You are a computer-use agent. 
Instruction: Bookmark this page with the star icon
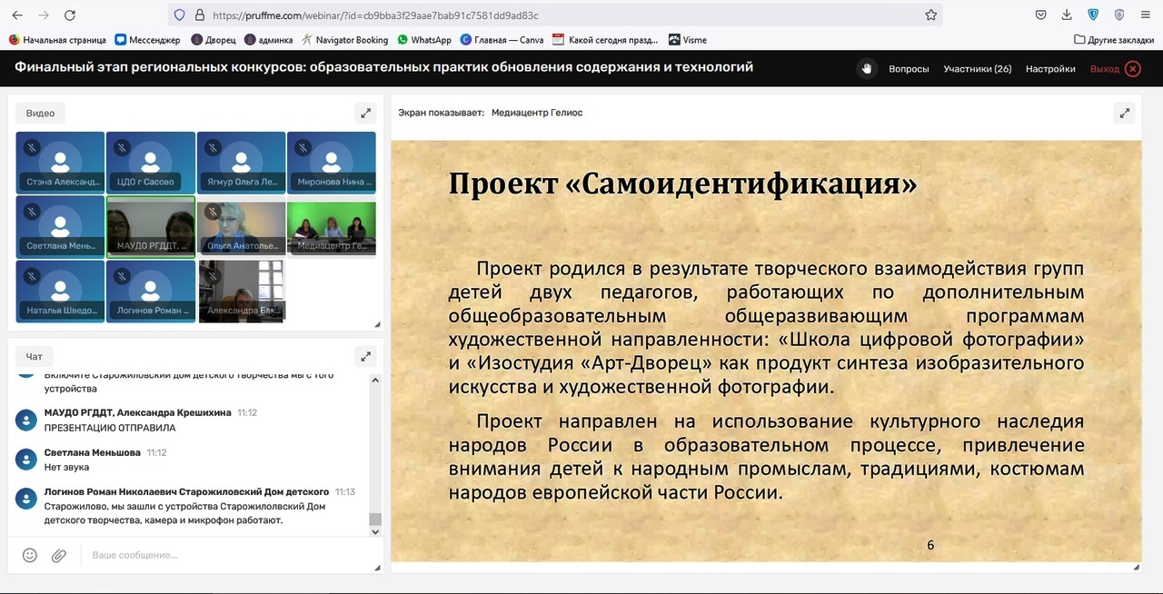click(x=930, y=15)
